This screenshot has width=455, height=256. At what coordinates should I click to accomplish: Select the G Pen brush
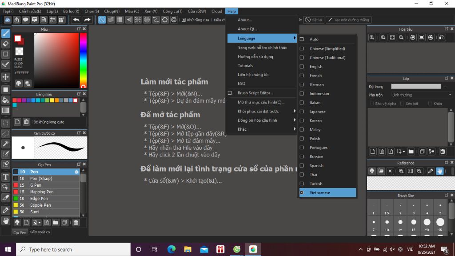coord(46,185)
